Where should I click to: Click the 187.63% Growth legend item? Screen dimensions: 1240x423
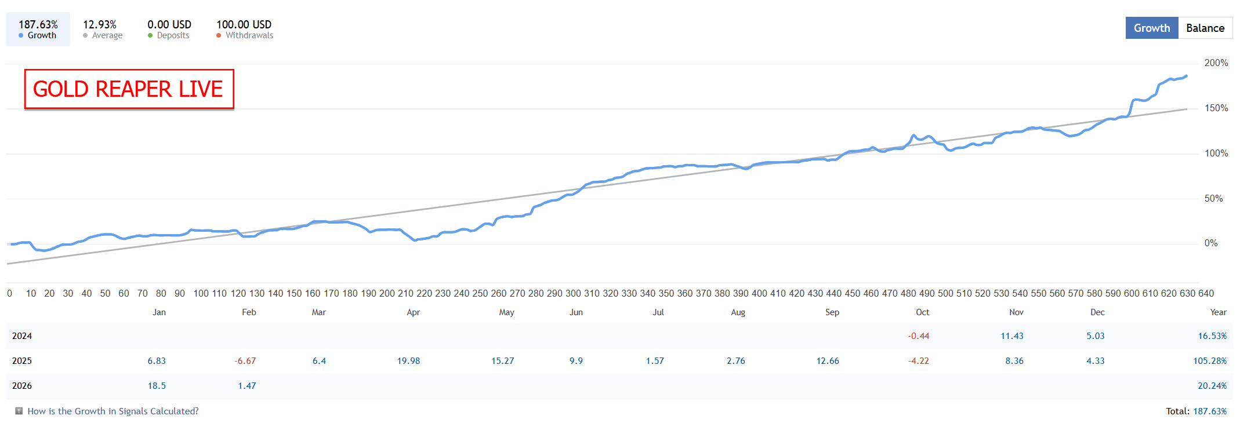tap(38, 29)
